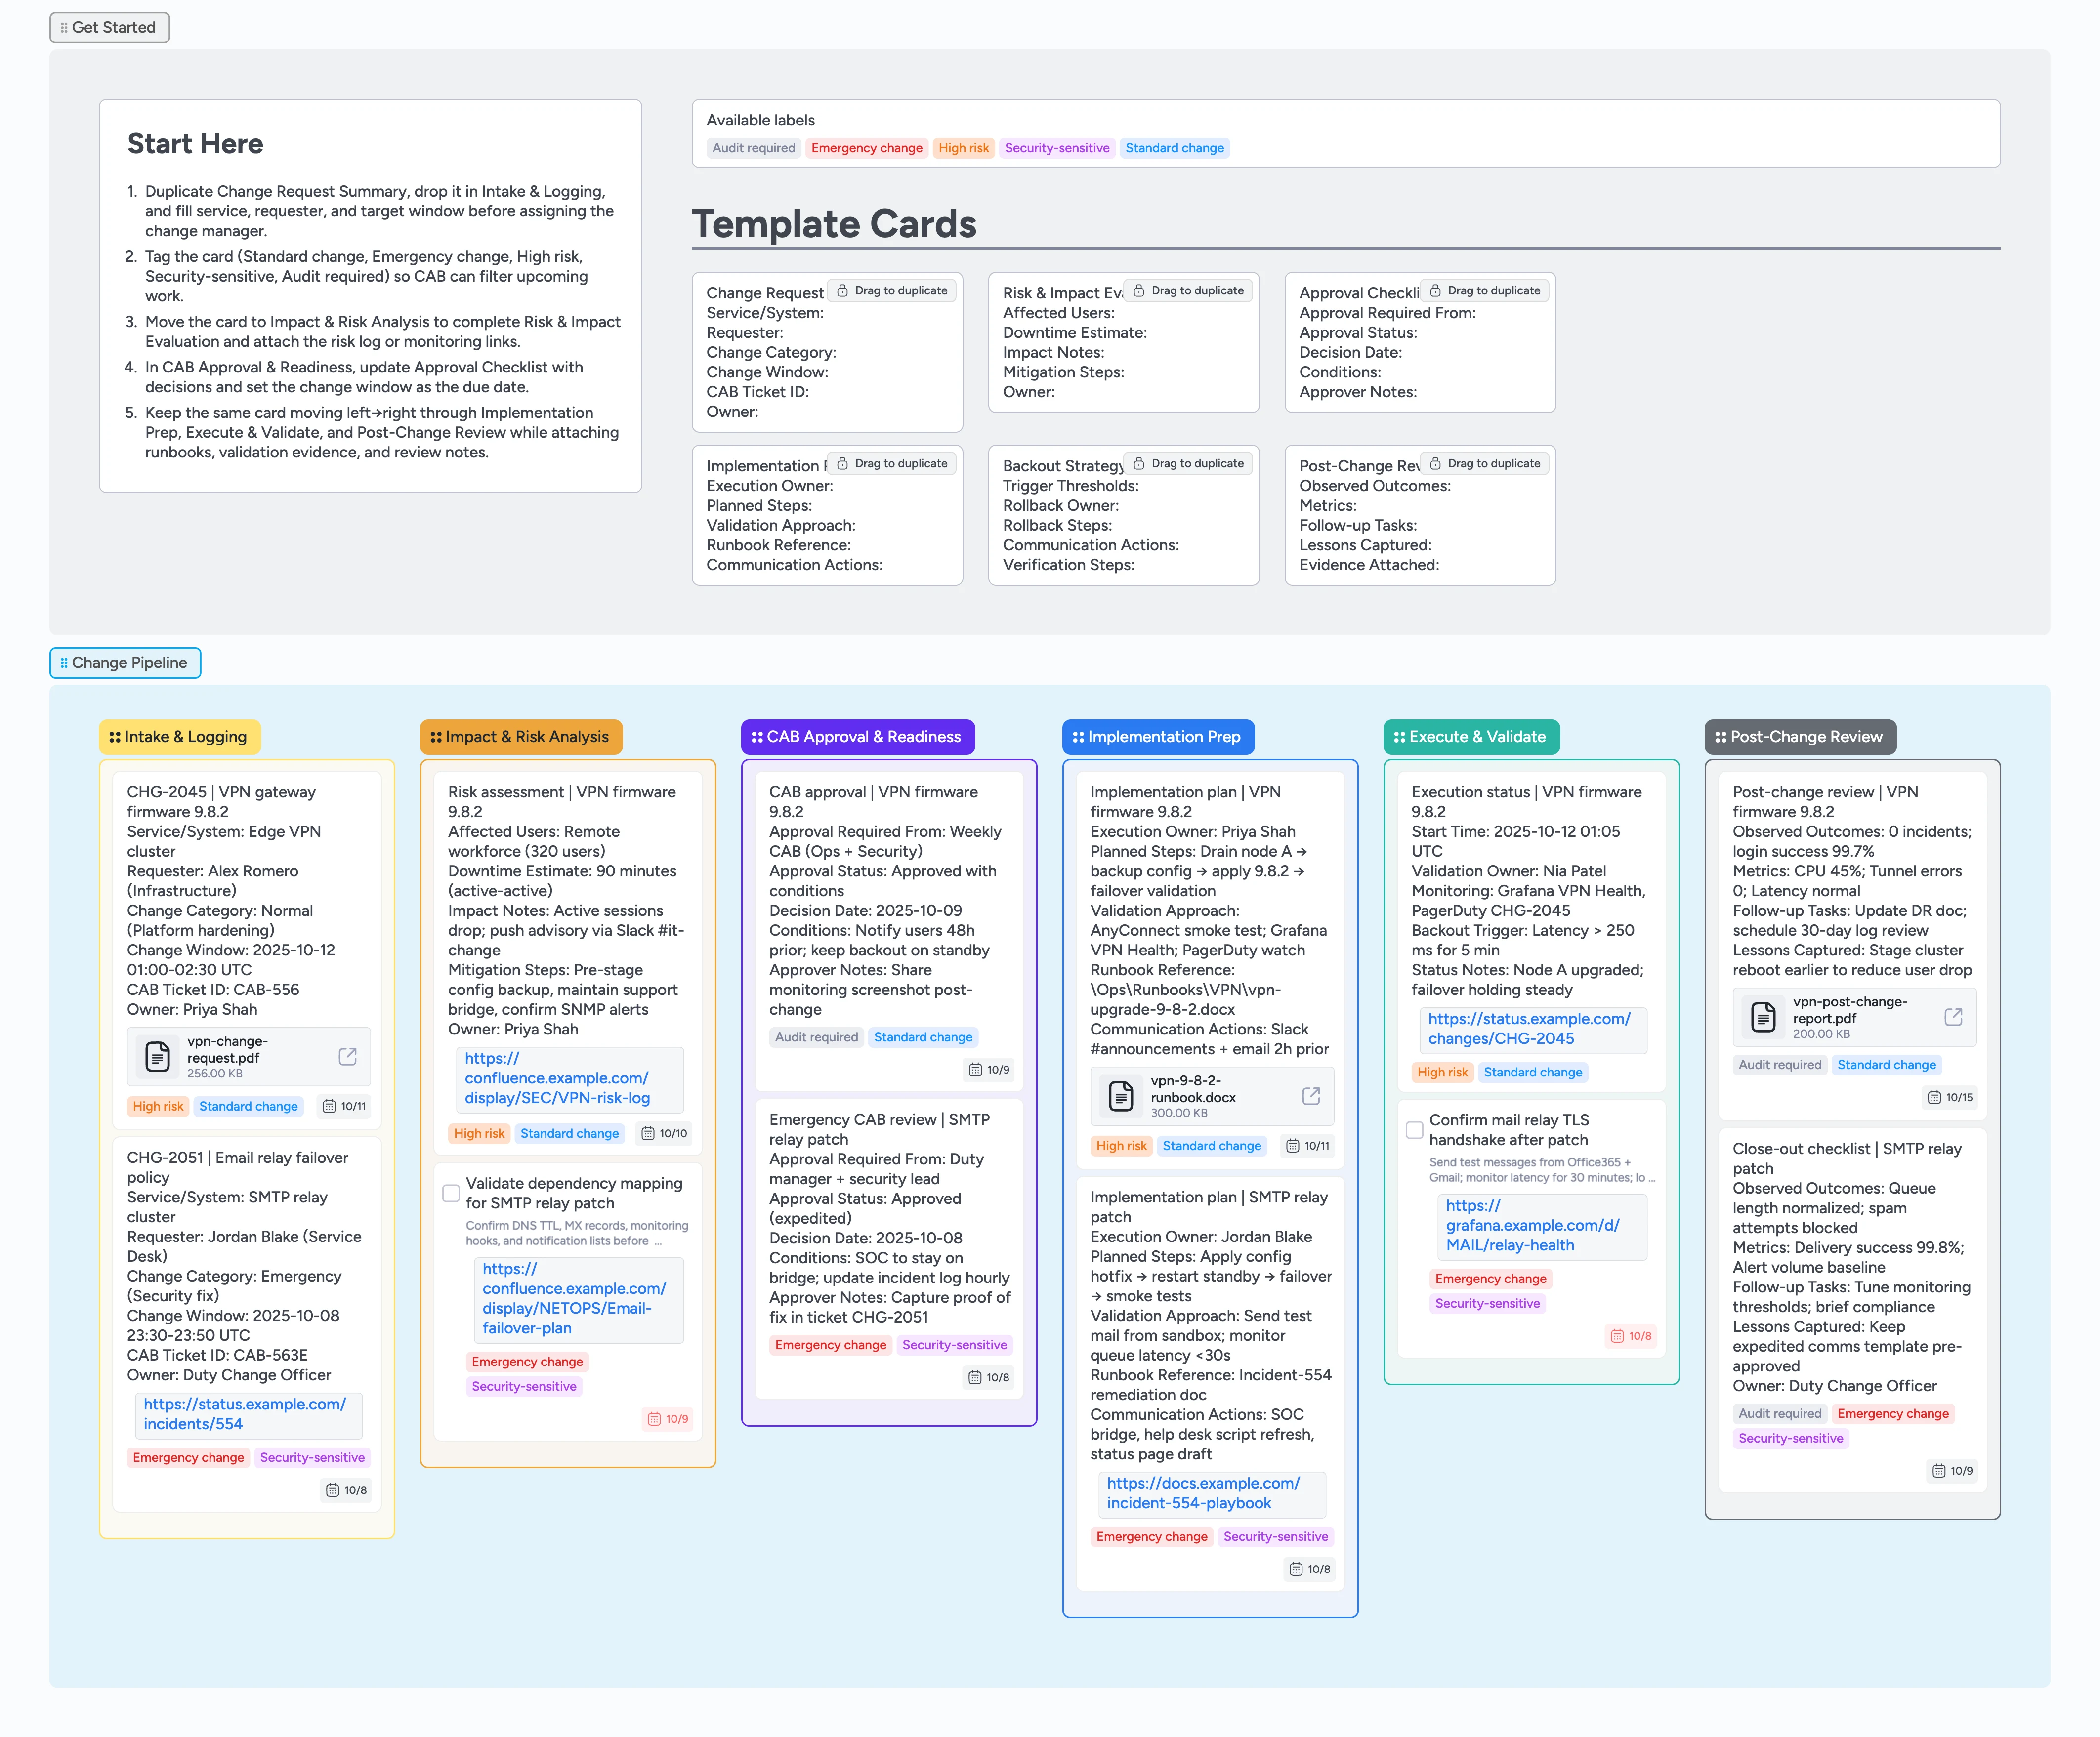The height and width of the screenshot is (1737, 2100).
Task: Check the Confirm mail relay TLS handshake checkbox
Action: pos(1414,1129)
